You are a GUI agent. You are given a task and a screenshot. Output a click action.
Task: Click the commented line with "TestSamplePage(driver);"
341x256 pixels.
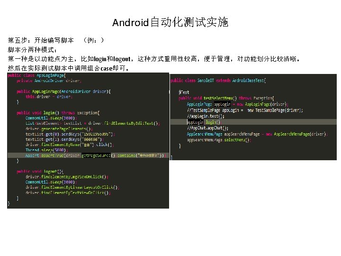pyautogui.click(x=245, y=110)
